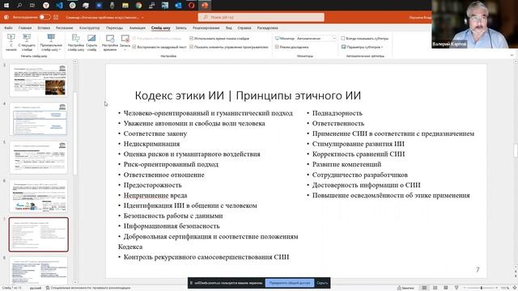The height and width of the screenshot is (291, 518).
Task: Open the Record (Запись) ribbon dropdown button
Action: (125, 42)
